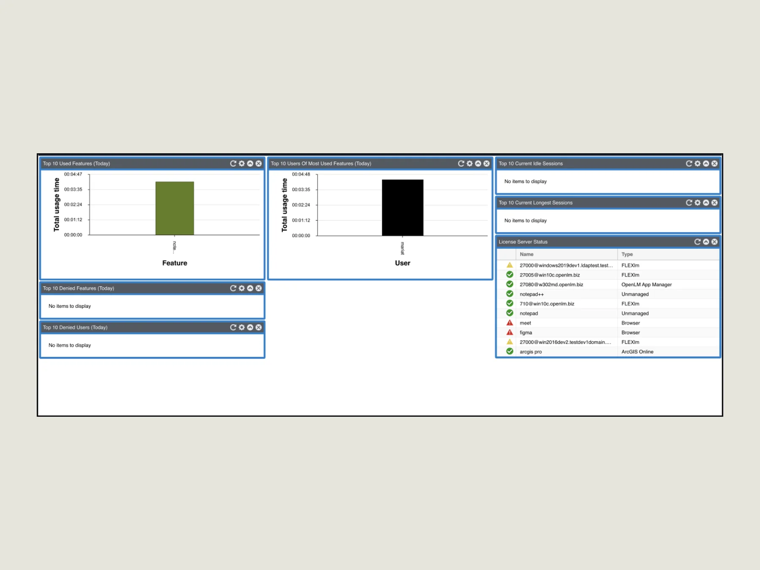Click green status icon for arcgis pro
760x570 pixels.
510,351
